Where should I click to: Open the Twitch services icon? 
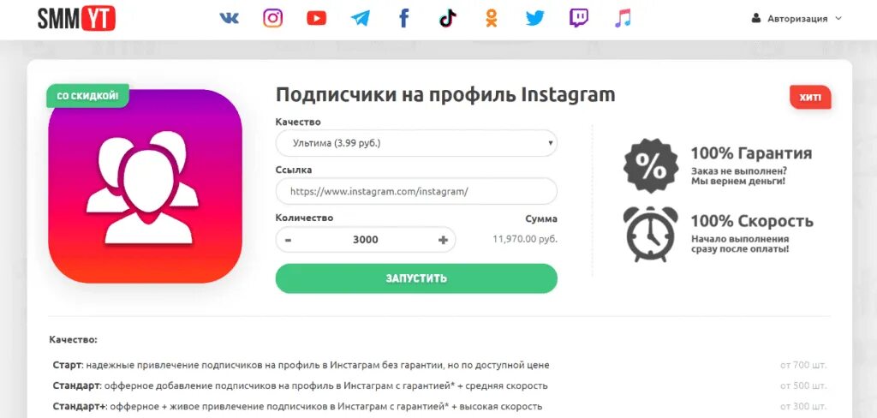579,19
